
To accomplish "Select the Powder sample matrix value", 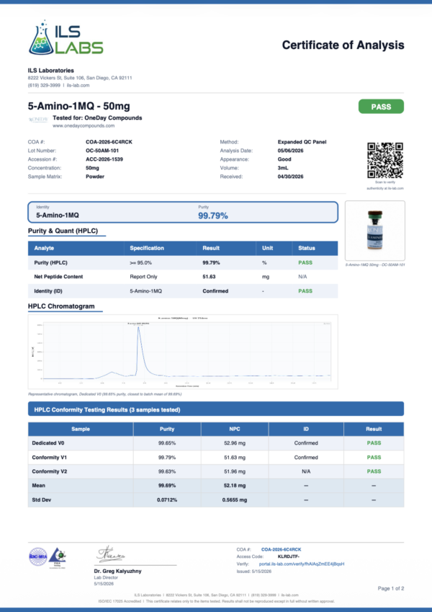I will click(x=95, y=177).
